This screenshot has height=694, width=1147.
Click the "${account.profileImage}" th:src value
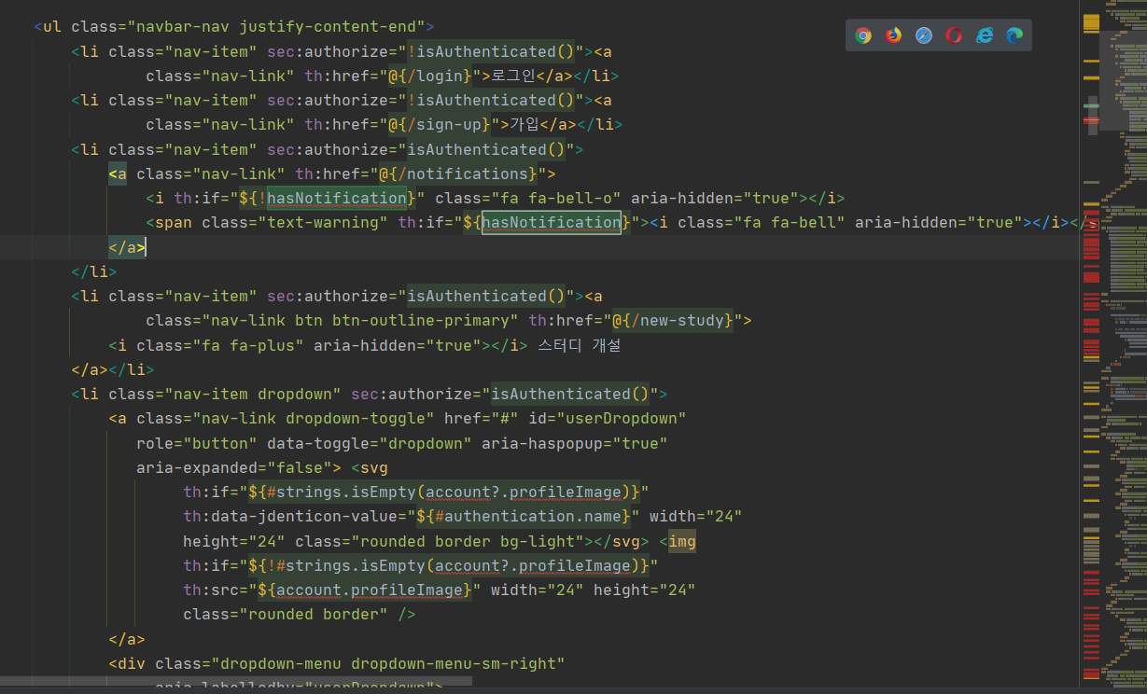click(364, 590)
